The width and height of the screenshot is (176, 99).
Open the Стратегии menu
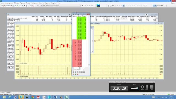(41, 3)
